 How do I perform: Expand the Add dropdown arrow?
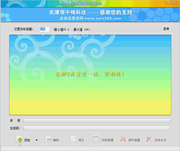(x=37, y=140)
